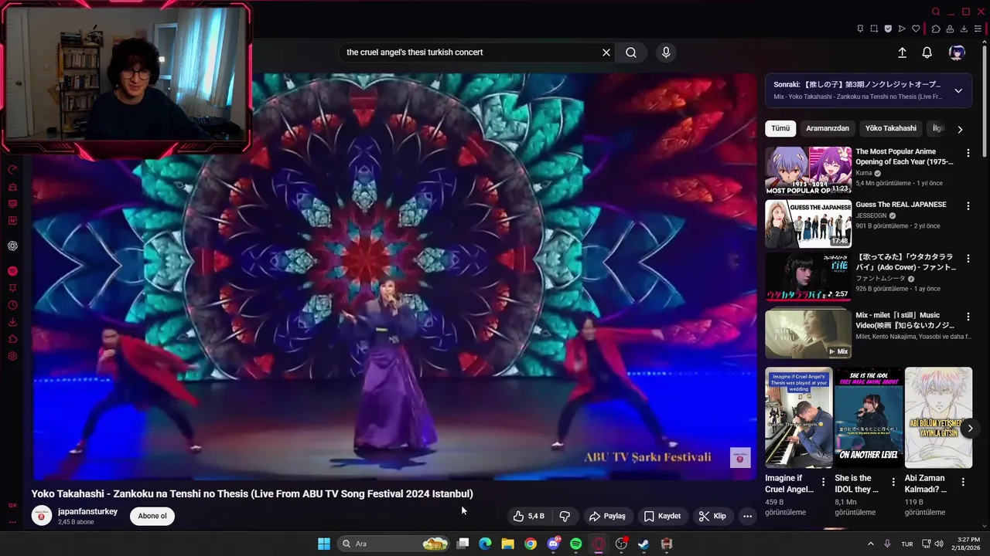Like the video with thumbs up 5,4 B

(529, 516)
